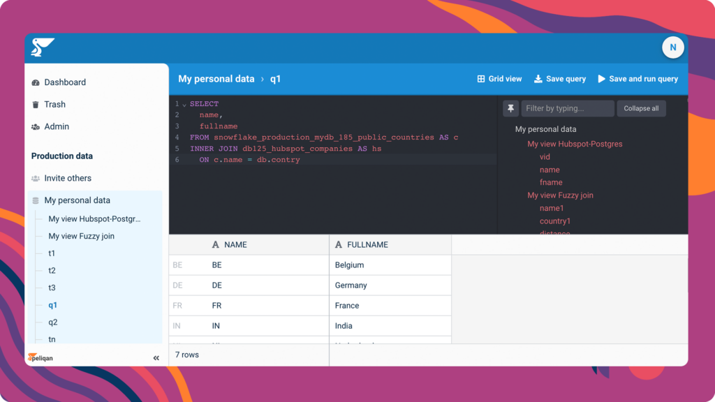Screen dimensions: 715x402
Task: Collapse My view Hubspot-Postgres in schema tree
Action: 575,144
